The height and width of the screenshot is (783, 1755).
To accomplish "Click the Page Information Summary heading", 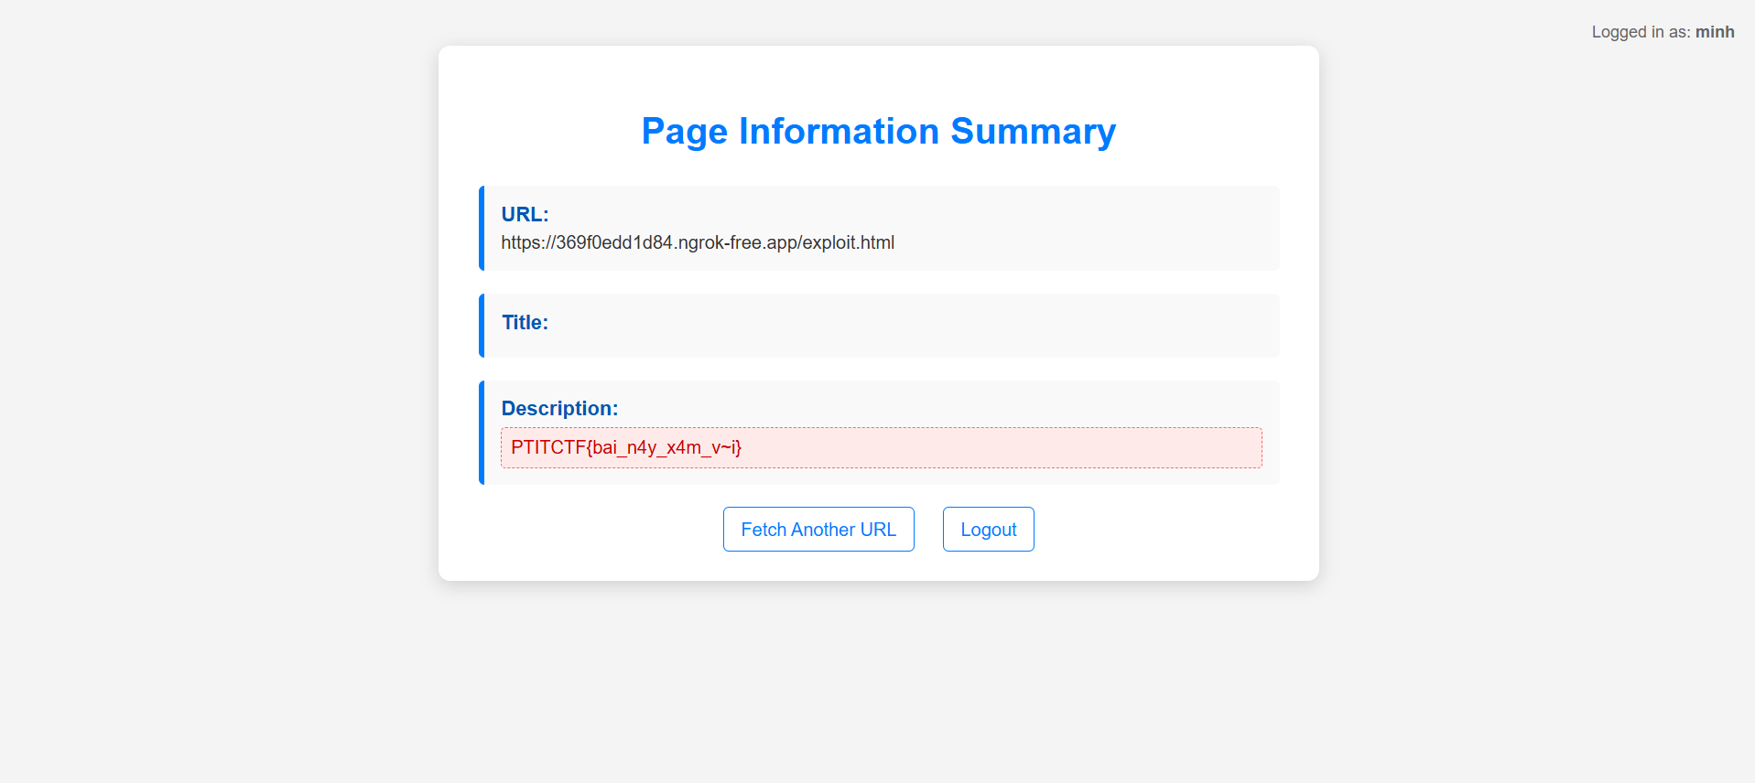I will click(x=878, y=132).
